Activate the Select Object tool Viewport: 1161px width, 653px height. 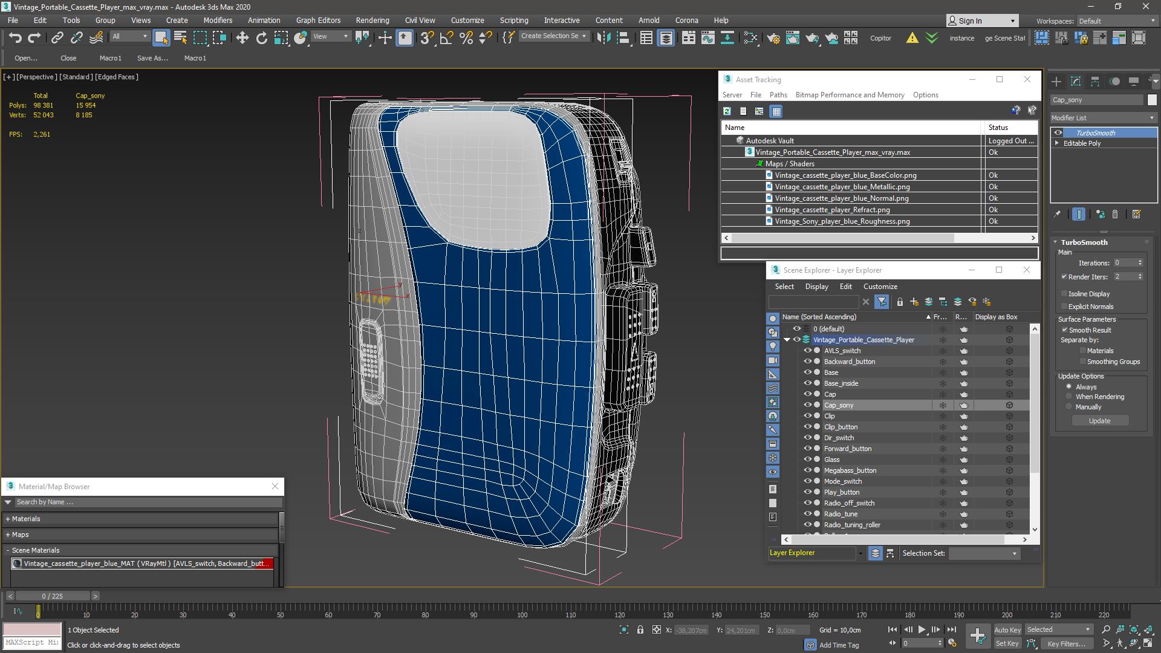click(x=161, y=37)
